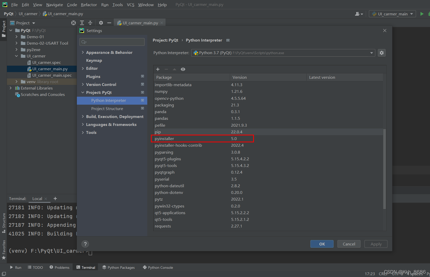Collapse the UI_carmer folder

16,56
